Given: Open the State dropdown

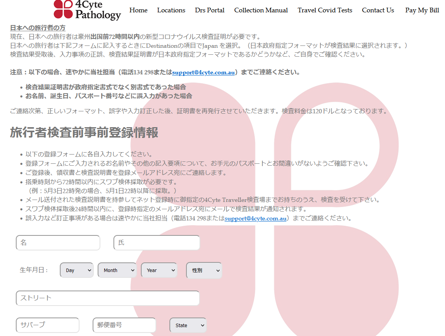Looking at the screenshot, I should tap(188, 325).
